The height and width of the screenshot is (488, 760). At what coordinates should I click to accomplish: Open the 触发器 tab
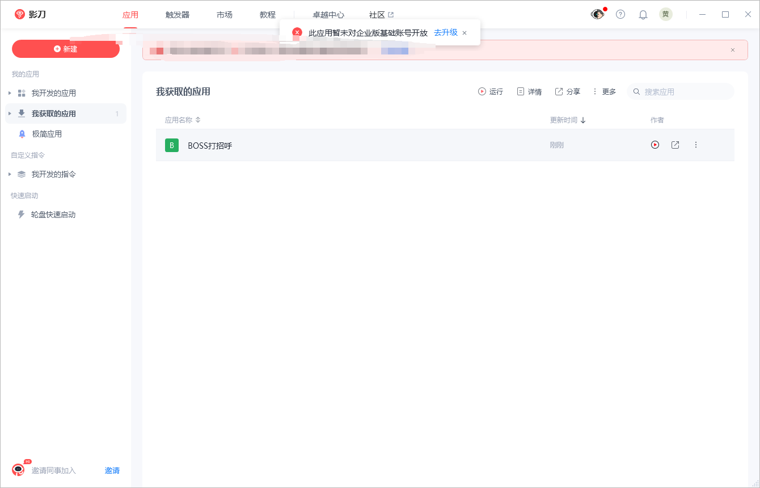178,15
